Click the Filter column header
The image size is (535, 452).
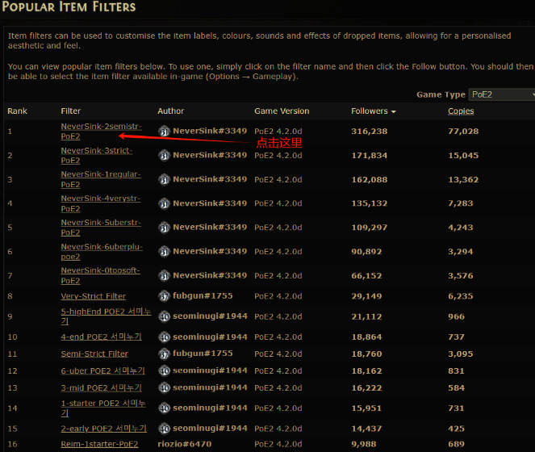(71, 111)
